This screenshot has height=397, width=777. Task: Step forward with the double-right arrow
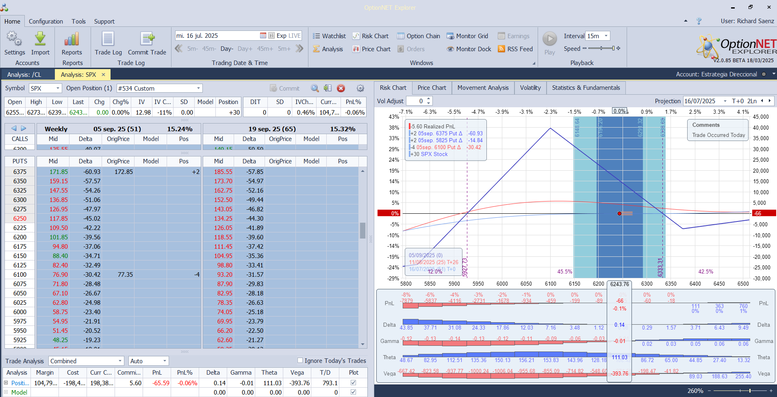[x=300, y=49]
